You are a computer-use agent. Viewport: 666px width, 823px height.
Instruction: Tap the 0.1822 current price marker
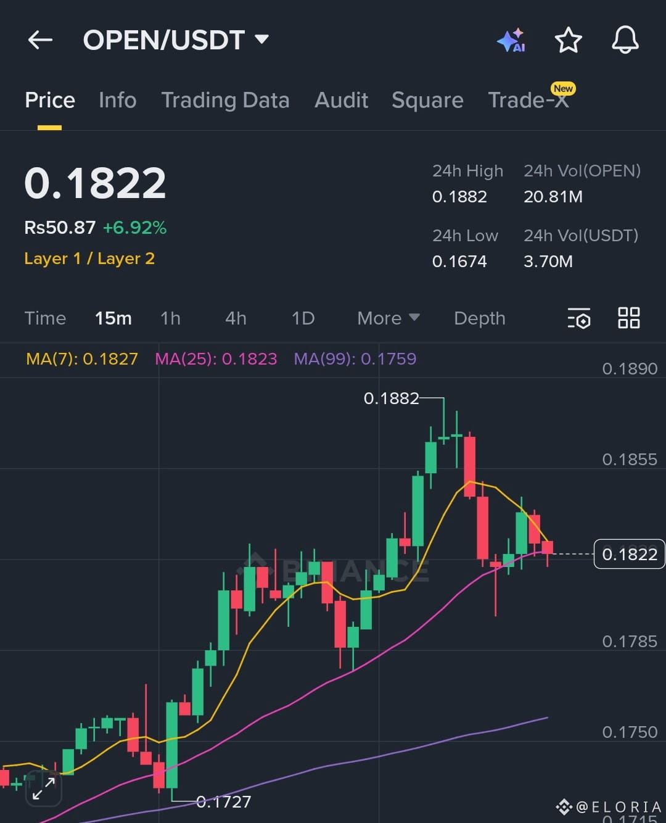pos(629,554)
